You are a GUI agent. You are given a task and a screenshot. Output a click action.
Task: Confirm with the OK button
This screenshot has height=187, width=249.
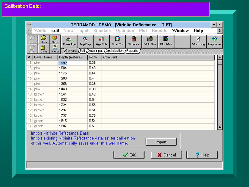(x=129, y=155)
